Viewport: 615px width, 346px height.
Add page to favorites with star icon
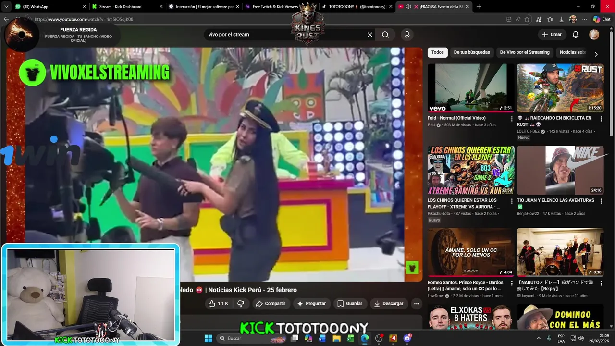[527, 19]
